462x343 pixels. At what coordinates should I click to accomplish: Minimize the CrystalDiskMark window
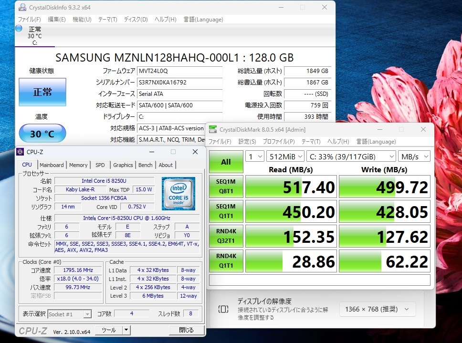(380, 129)
